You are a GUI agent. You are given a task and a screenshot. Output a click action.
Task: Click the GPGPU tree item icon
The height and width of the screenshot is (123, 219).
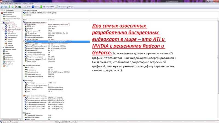tap(6, 41)
